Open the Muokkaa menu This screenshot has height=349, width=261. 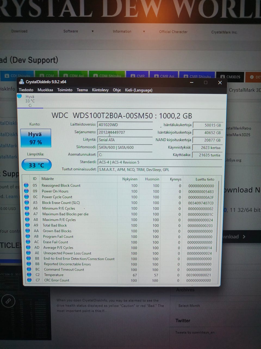(45, 90)
